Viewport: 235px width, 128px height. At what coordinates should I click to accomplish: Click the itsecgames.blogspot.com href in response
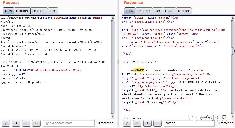pyautogui.click(x=168, y=42)
